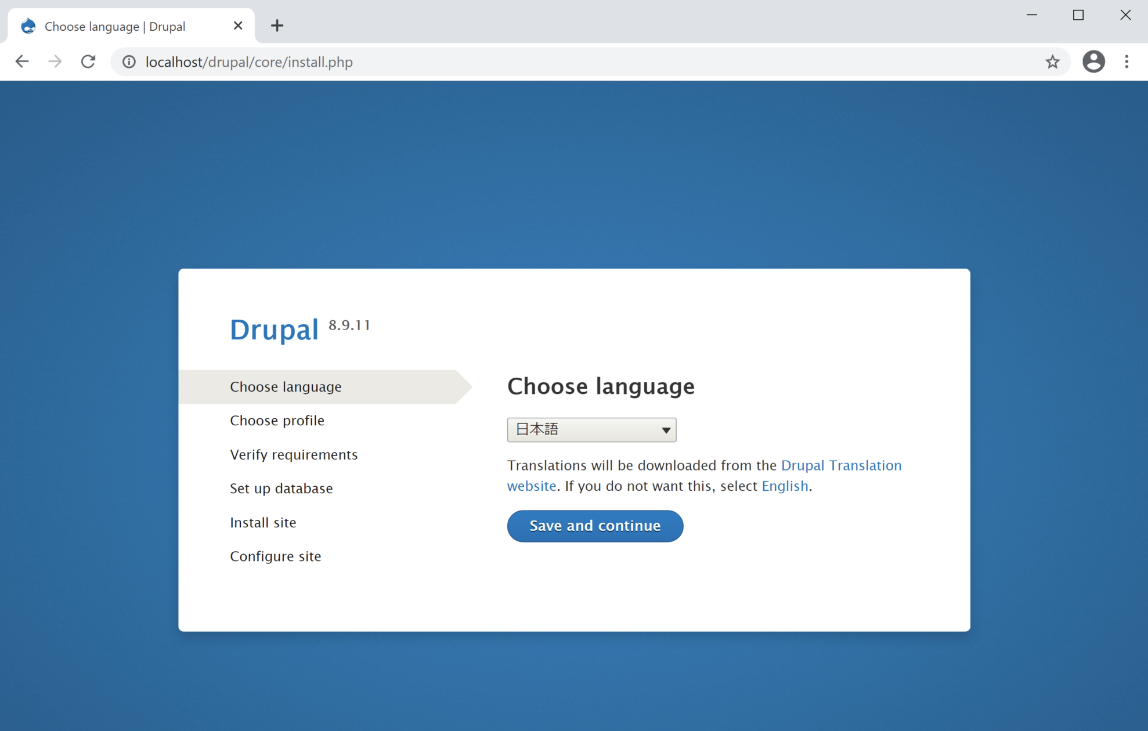The image size is (1148, 731).
Task: Click the browser forward navigation arrow
Action: coord(55,62)
